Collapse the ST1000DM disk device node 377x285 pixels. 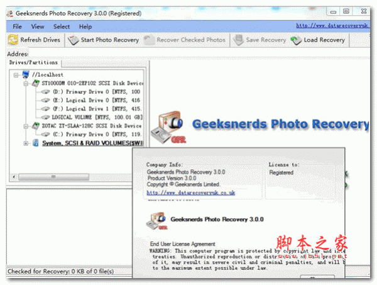(26, 84)
